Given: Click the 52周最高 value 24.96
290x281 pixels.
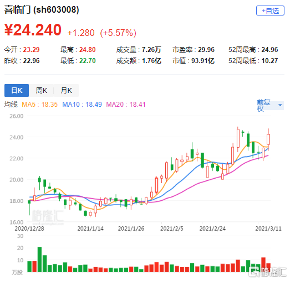Looking at the screenshot, I should tap(269, 50).
